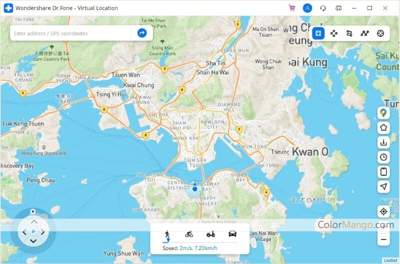This screenshot has height=264, width=400.
Task: Move right with joystick arrow
Action: click(x=42, y=232)
